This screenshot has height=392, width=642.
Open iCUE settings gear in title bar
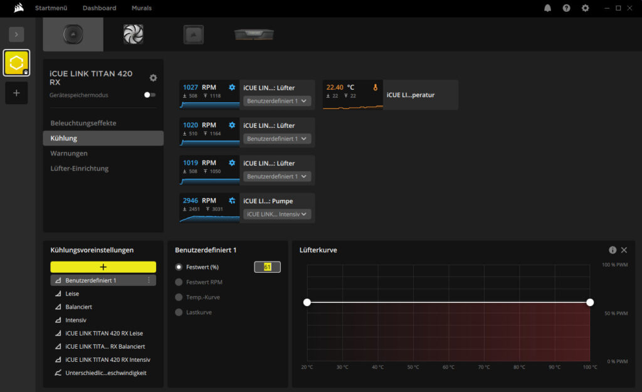tap(585, 8)
